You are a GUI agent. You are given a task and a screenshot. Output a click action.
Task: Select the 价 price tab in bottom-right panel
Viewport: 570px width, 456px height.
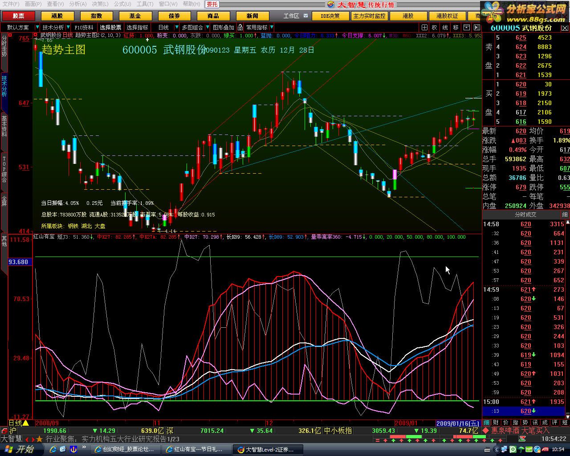click(x=505, y=423)
